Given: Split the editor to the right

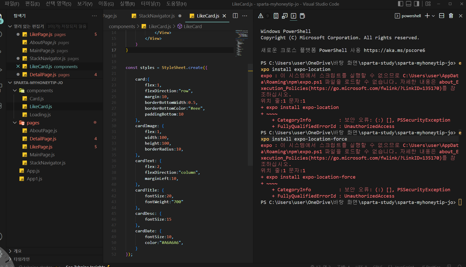Looking at the screenshot, I should 235,16.
